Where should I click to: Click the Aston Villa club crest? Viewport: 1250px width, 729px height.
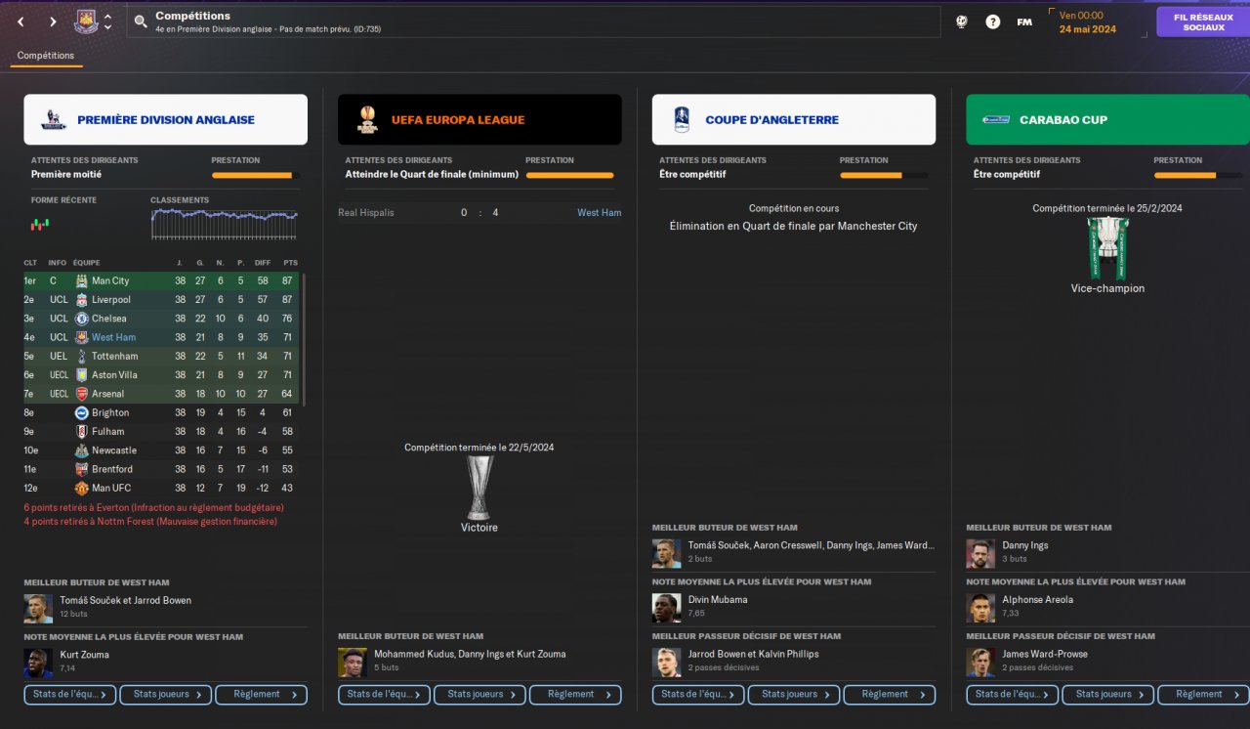pyautogui.click(x=82, y=375)
